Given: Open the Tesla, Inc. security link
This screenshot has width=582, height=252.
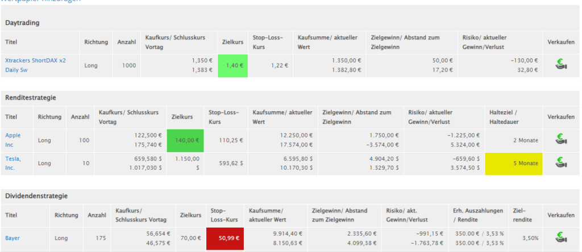Looking at the screenshot, I should click(13, 163).
